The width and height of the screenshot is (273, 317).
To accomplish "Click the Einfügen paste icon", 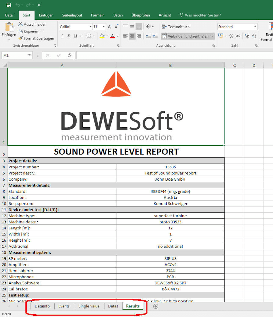I will coord(9,27).
